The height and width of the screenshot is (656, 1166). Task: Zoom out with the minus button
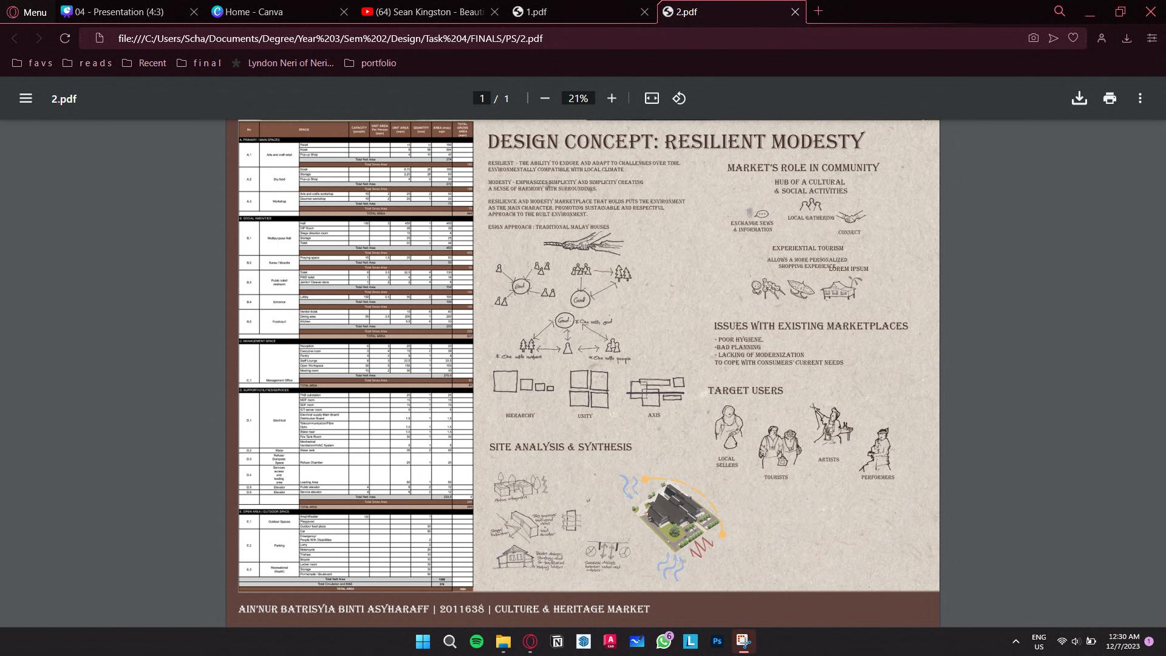pos(545,98)
